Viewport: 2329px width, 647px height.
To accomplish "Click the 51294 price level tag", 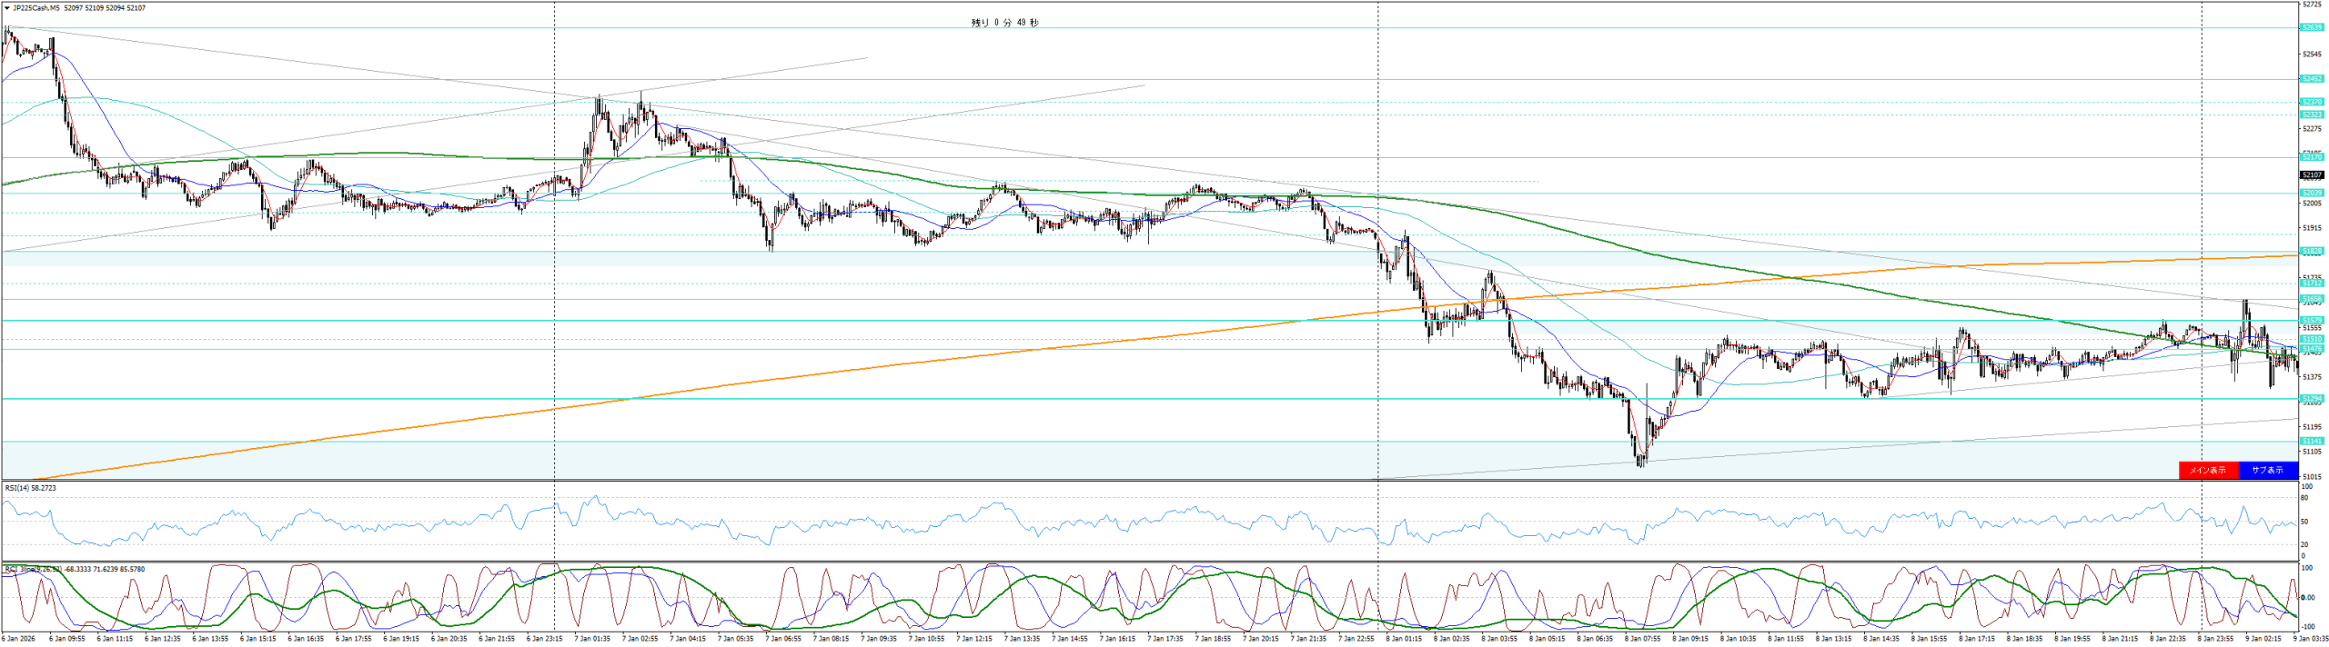I will (x=2312, y=398).
